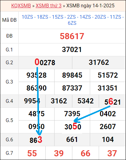Click G.6 number 661

72,140
